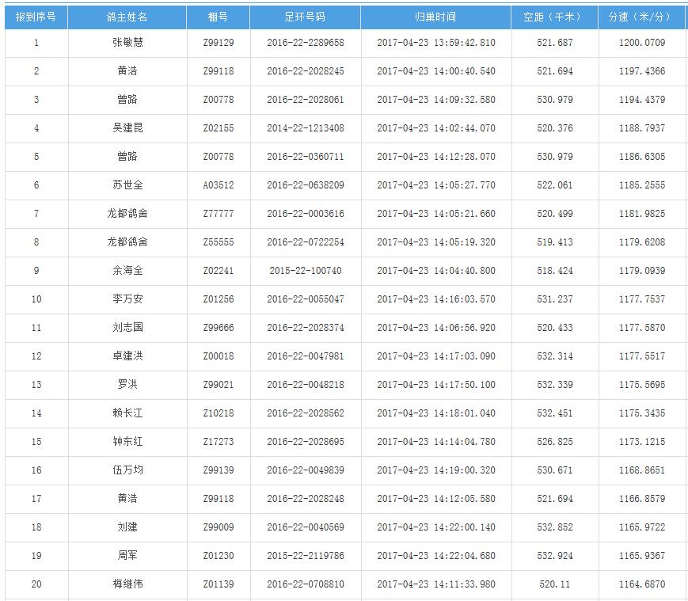Screen dimensions: 688x601
Task: Click the 足环号码 column header
Action: coord(305,17)
